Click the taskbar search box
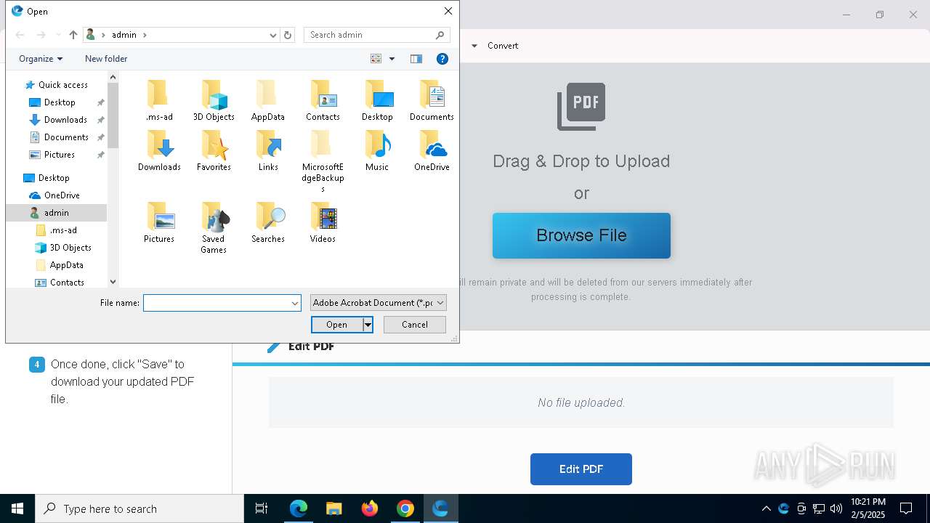 click(139, 508)
